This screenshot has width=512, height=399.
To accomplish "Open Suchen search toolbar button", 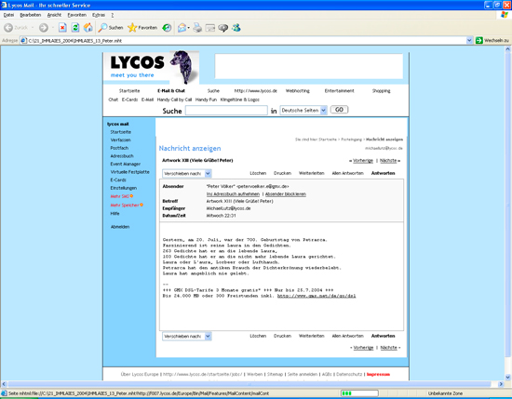I will [111, 28].
